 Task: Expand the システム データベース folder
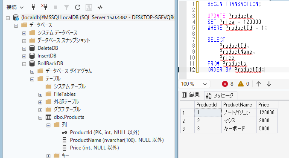click(24, 33)
